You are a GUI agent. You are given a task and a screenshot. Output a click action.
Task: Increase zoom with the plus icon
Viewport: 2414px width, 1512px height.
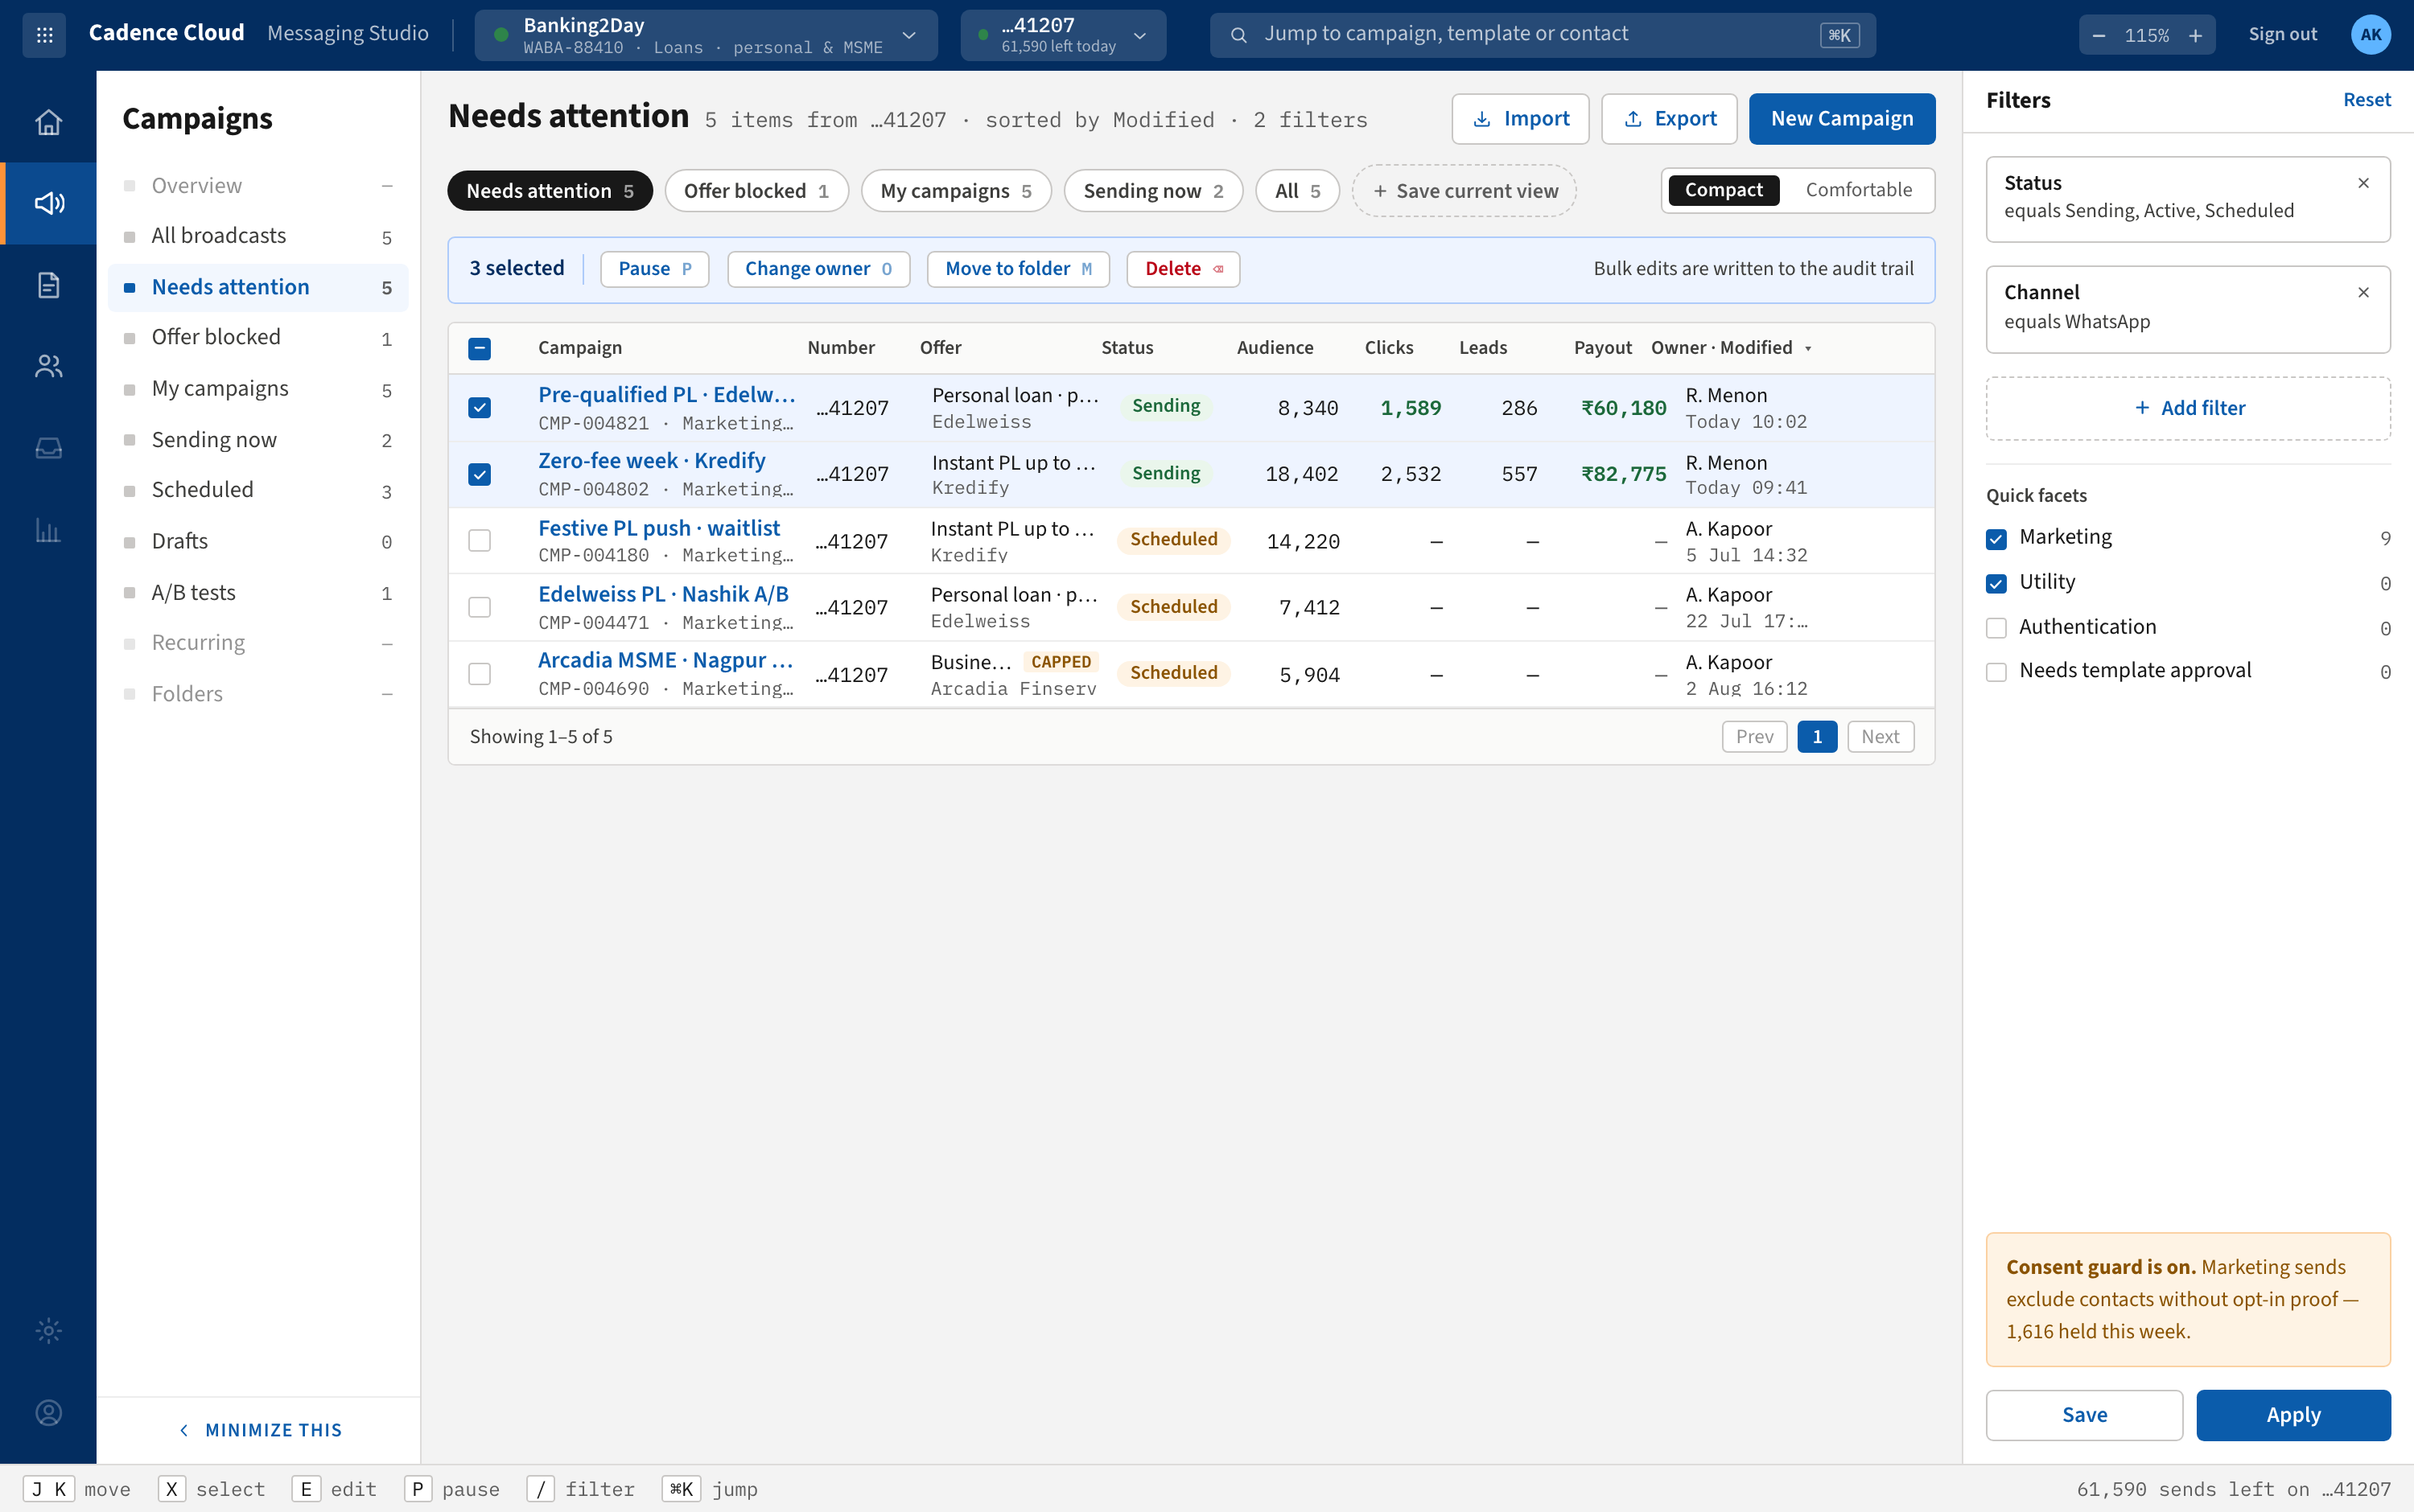point(2195,36)
